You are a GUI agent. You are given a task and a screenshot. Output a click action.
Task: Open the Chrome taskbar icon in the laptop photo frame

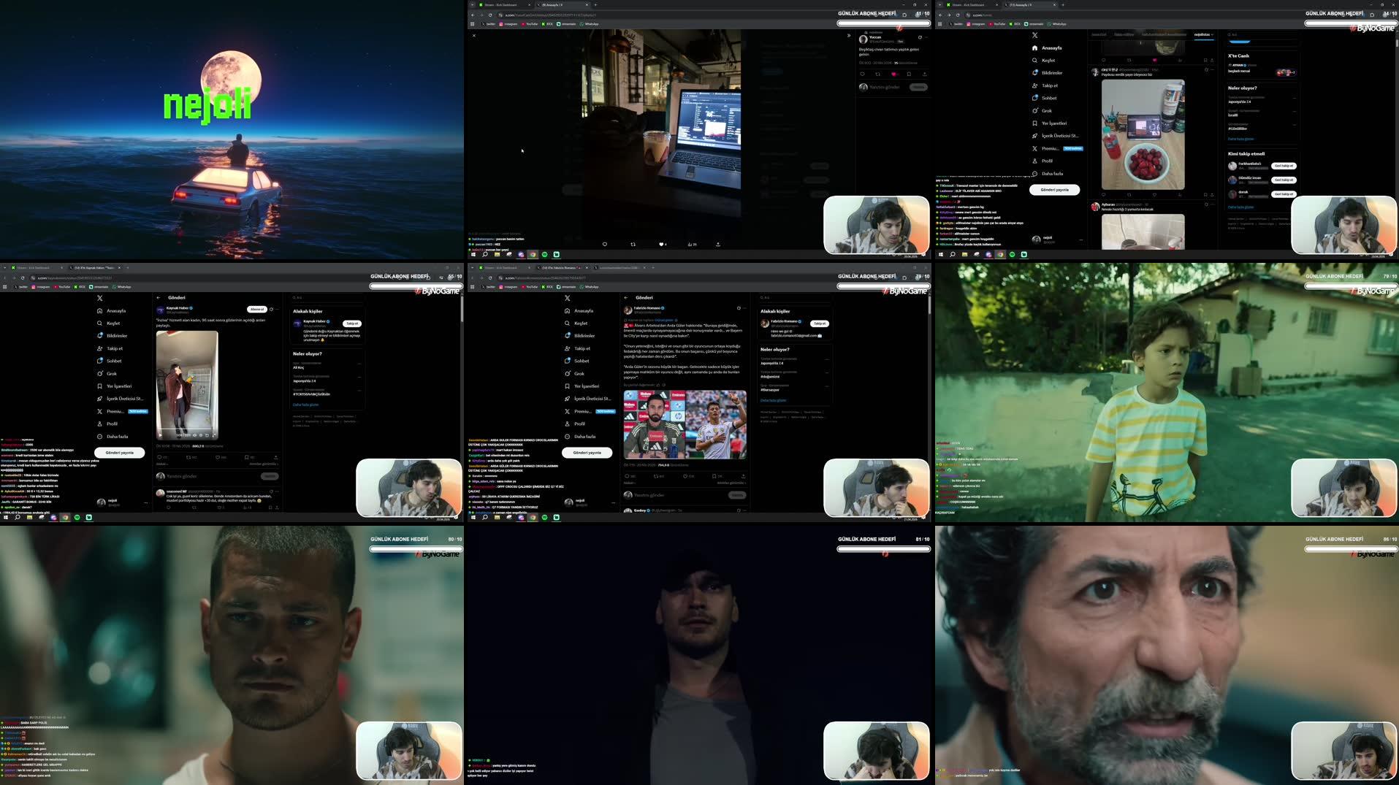pyautogui.click(x=533, y=254)
